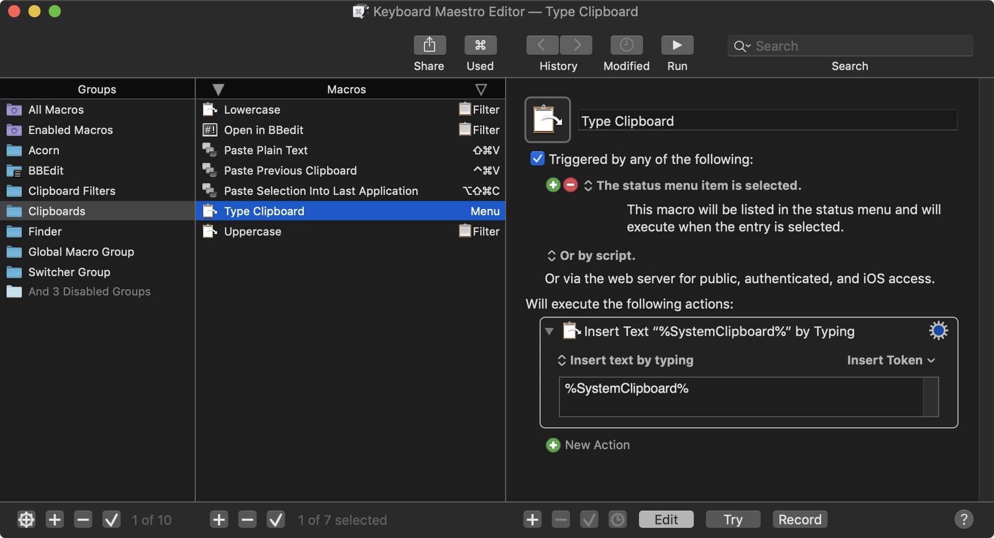Select the Clipboard Filters group

(72, 191)
